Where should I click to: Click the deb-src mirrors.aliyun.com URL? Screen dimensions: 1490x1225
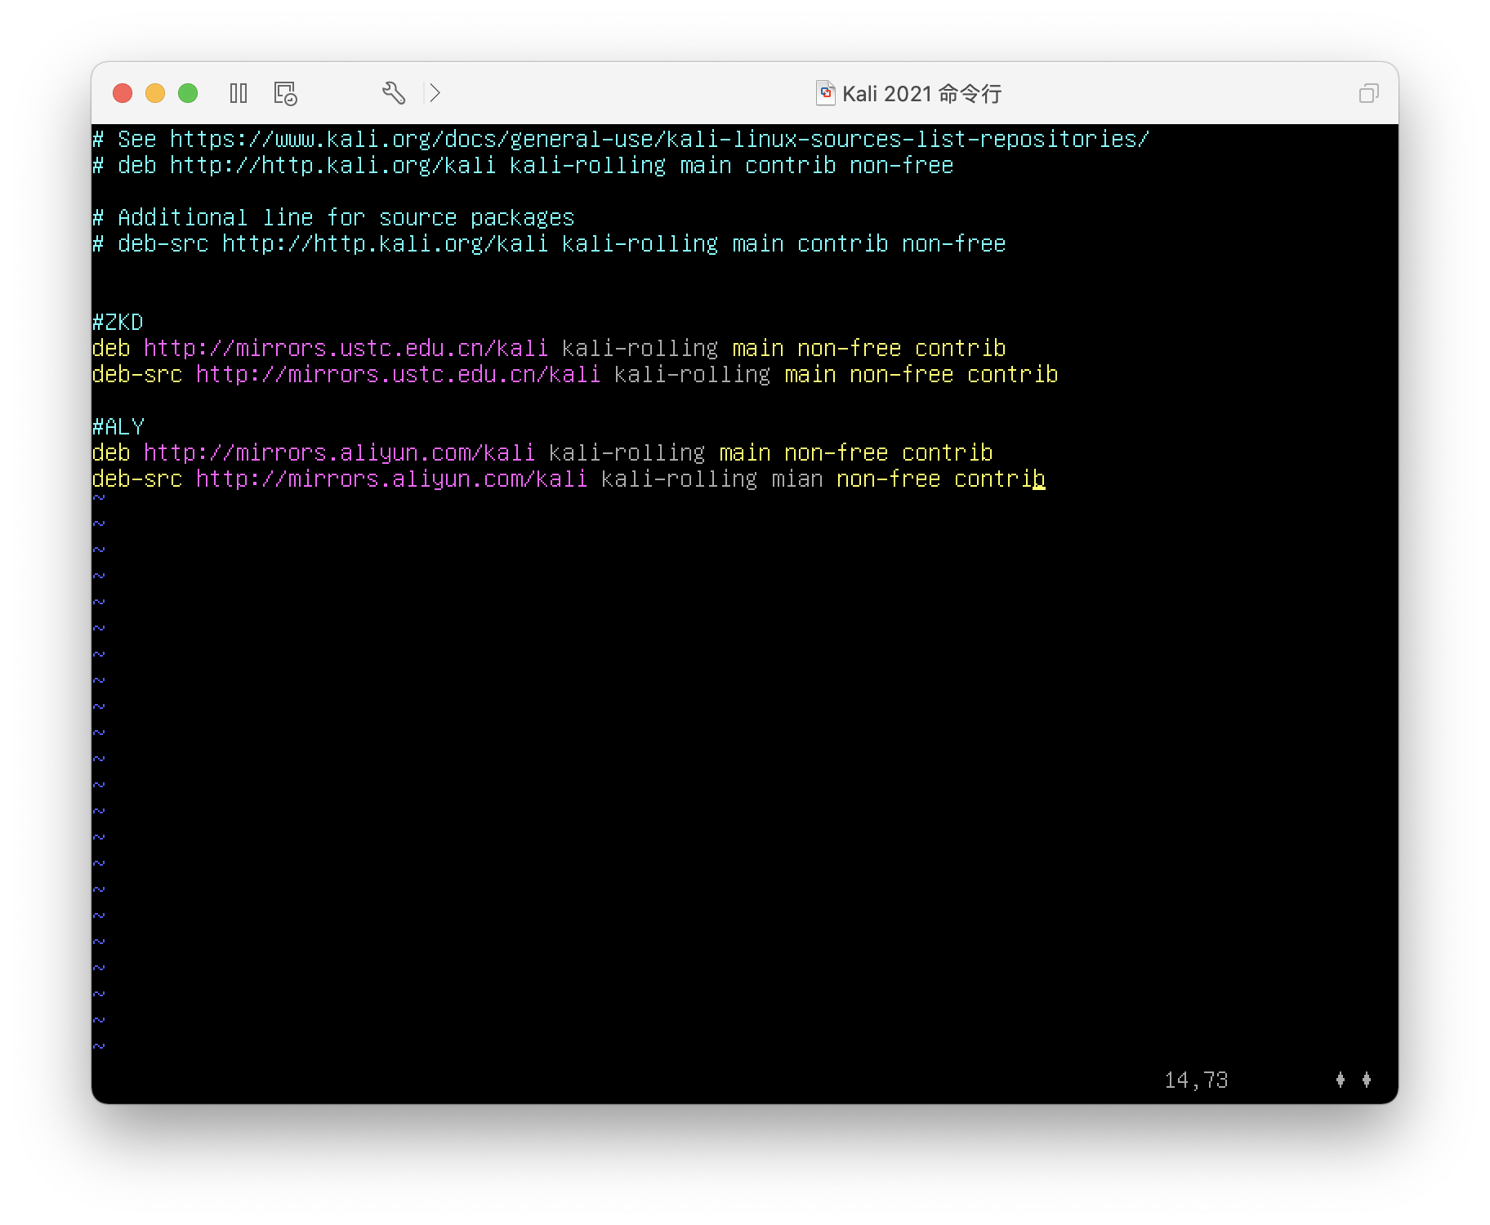coord(392,479)
